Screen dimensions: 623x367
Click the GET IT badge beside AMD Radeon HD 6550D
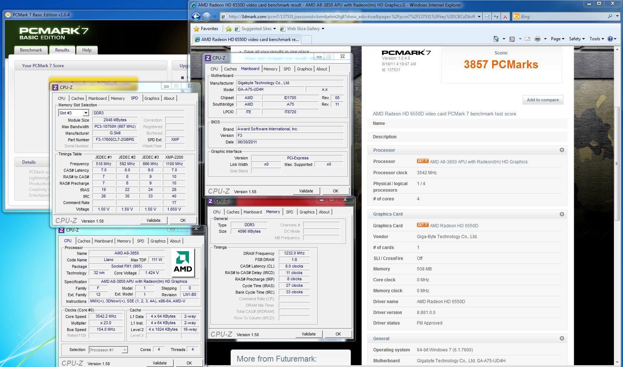[x=422, y=225]
